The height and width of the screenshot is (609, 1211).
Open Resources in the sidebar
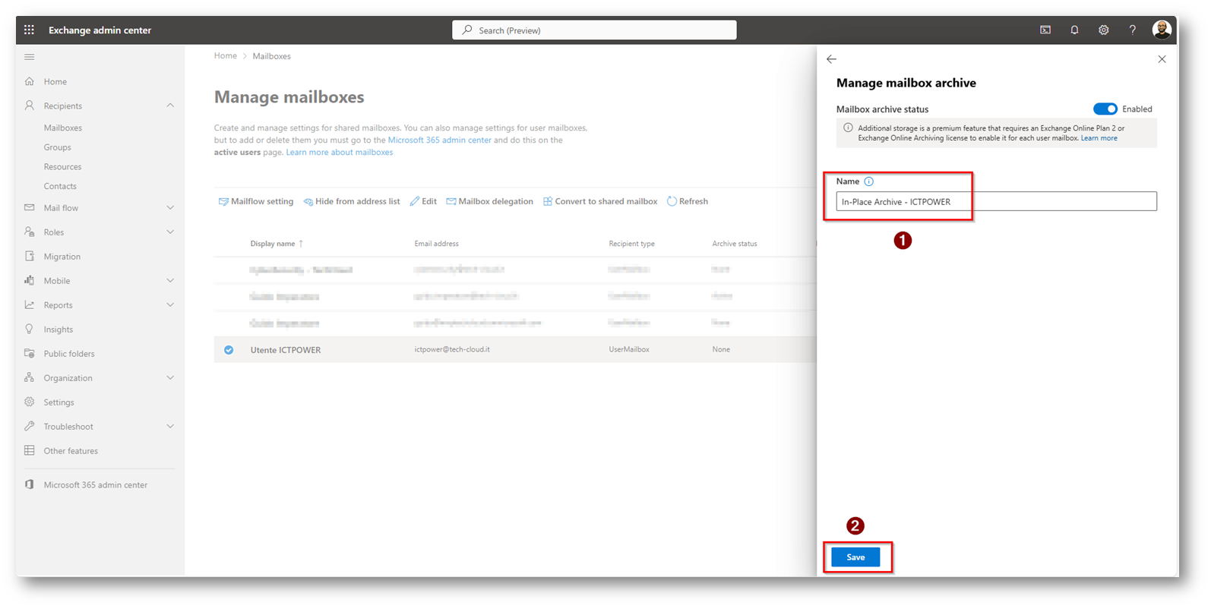point(62,166)
